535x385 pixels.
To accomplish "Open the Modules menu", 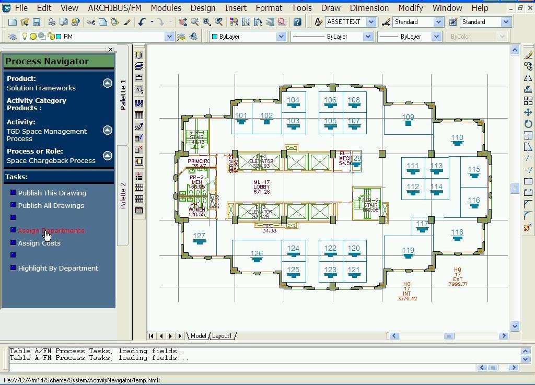I will (166, 8).
